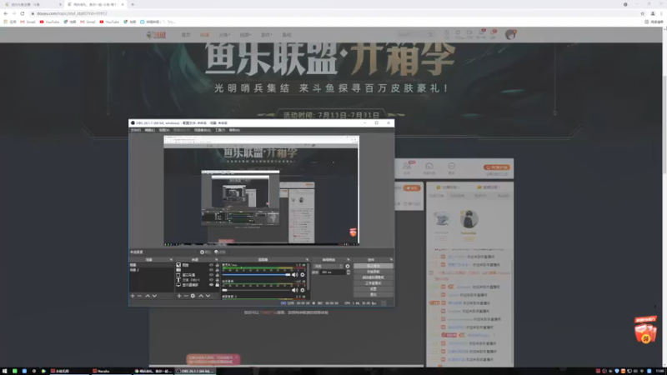Open user avatar in Douyu header
667x375 pixels.
point(510,34)
